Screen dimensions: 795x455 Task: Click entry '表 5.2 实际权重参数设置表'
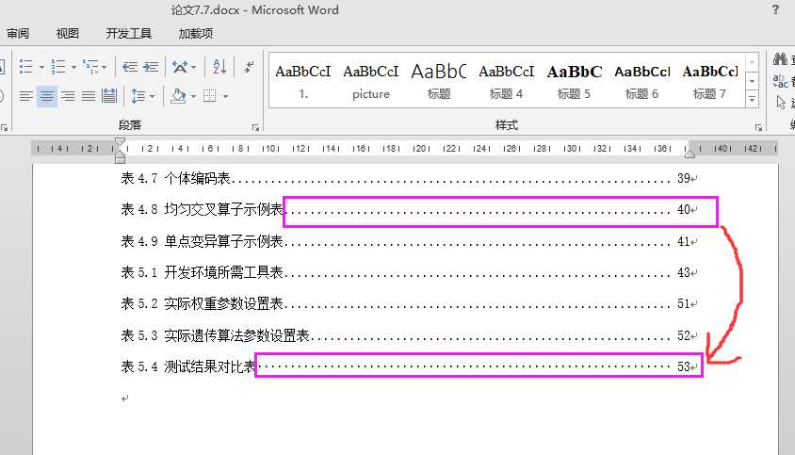tap(202, 304)
